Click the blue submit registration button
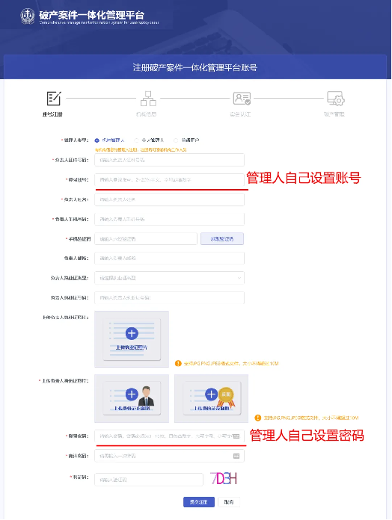Viewport: 392px width, 520px height. click(199, 502)
